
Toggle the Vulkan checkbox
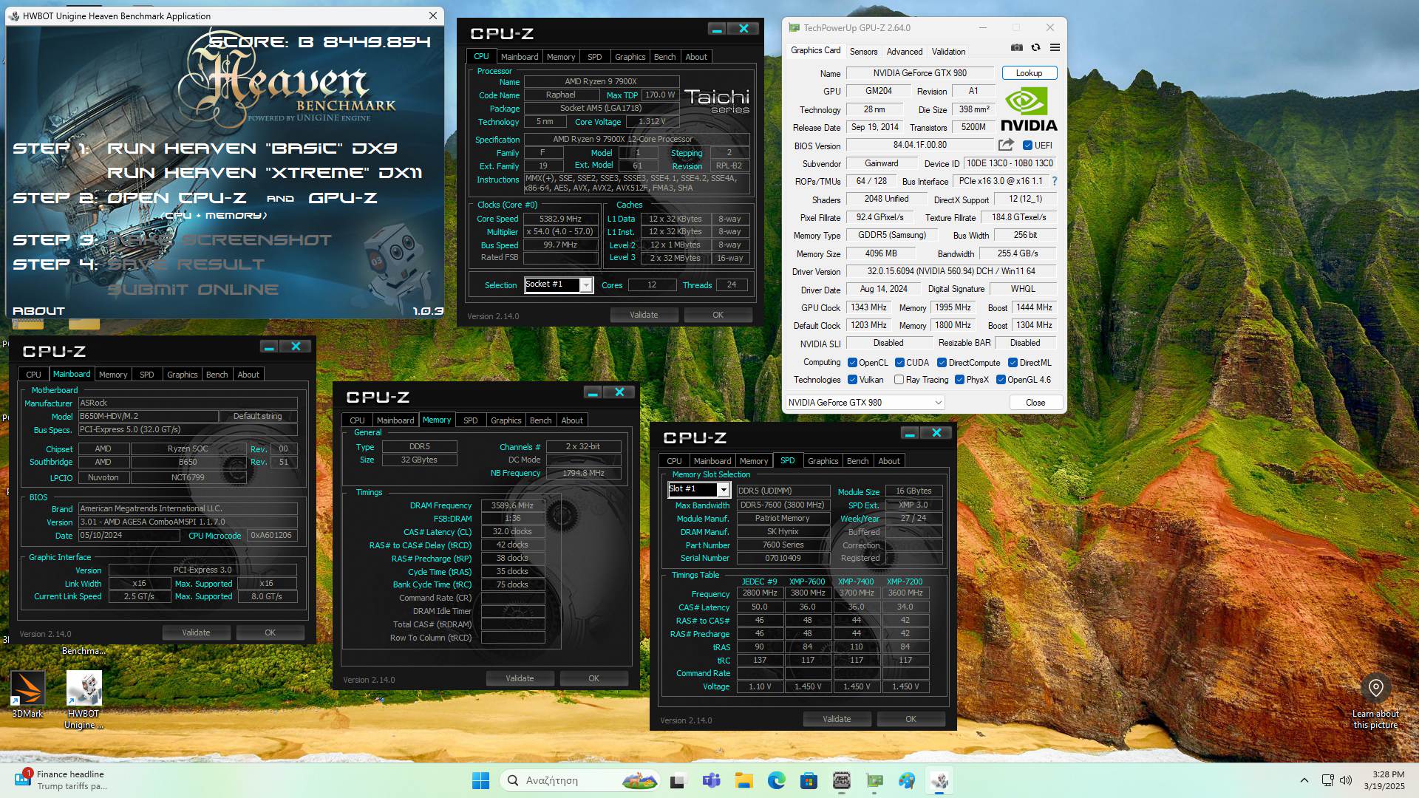pos(852,380)
